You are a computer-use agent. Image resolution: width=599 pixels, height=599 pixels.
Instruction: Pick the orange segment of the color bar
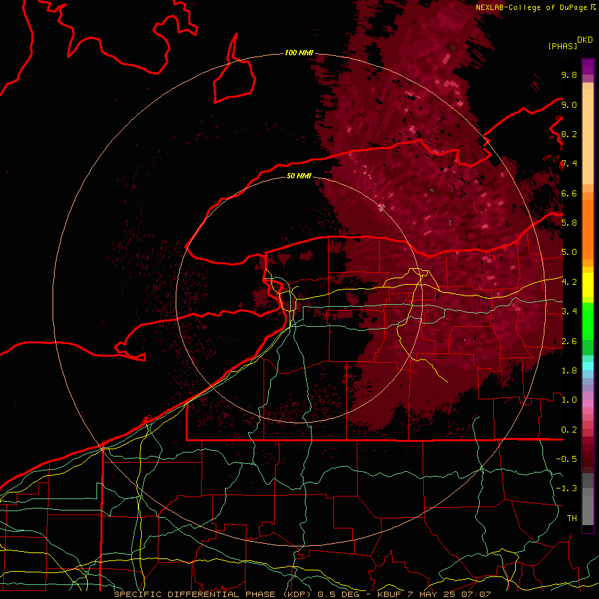[588, 229]
